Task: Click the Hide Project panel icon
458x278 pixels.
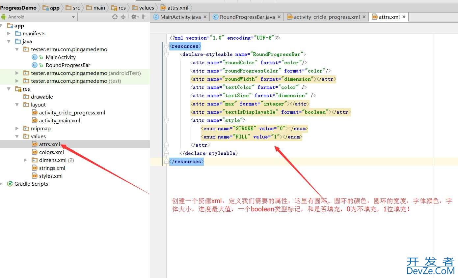Action: pos(145,17)
